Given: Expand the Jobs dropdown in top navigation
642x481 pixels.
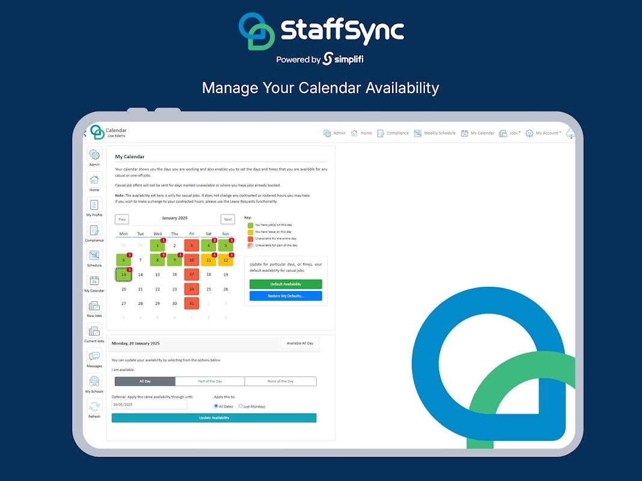Looking at the screenshot, I should coord(510,133).
